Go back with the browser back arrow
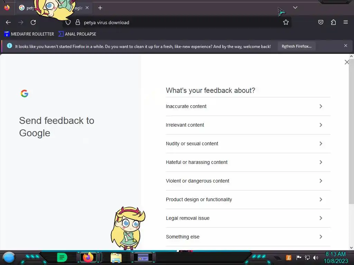The width and height of the screenshot is (354, 265). [8, 22]
